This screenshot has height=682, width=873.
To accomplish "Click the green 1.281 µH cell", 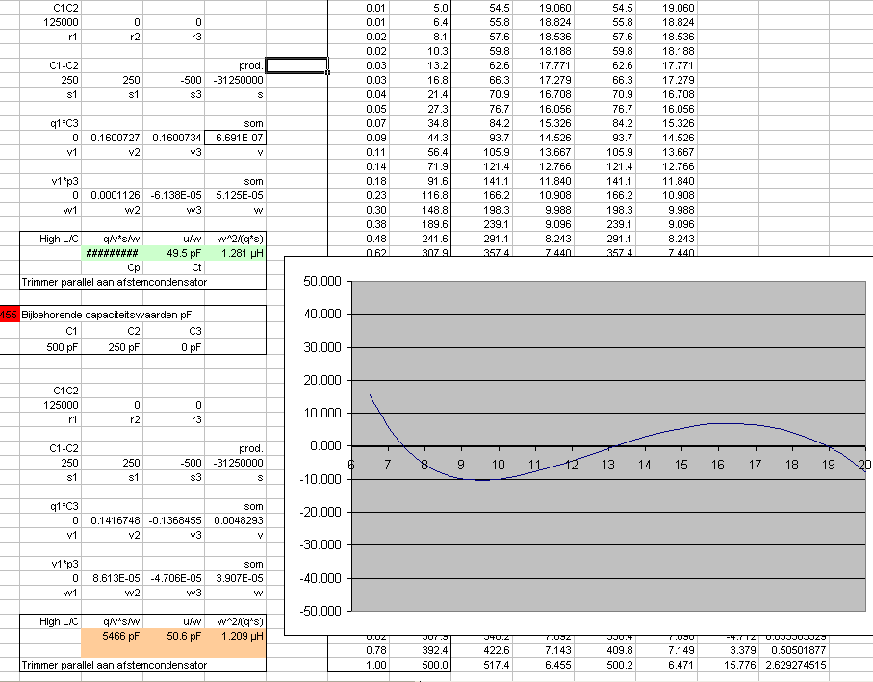I will [238, 254].
